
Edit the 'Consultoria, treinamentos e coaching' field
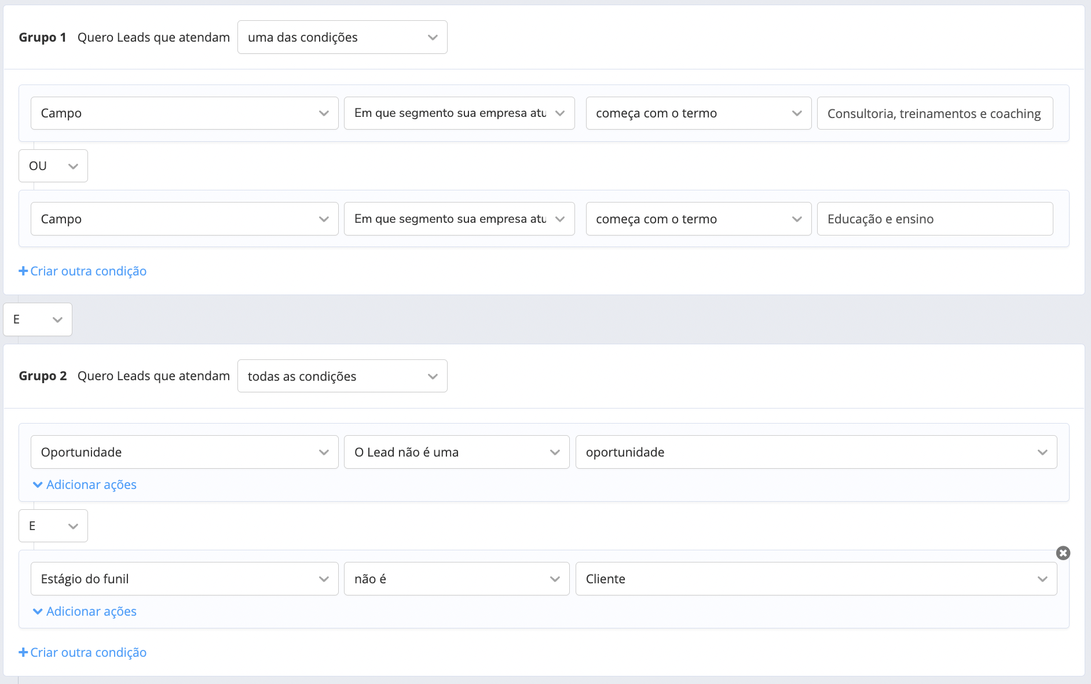coord(935,113)
